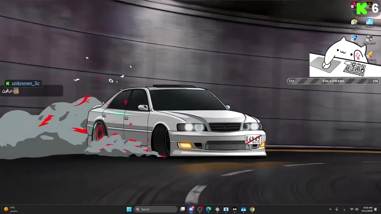Open Wi-Fi network settings in tray
Screen dimensions: 381x214
pos(352,209)
